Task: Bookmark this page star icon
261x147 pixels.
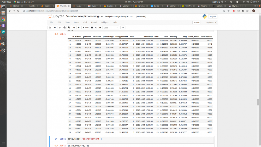Action: click(x=229, y=11)
